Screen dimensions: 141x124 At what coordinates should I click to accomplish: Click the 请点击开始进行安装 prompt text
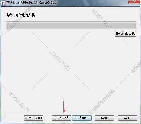click(20, 15)
